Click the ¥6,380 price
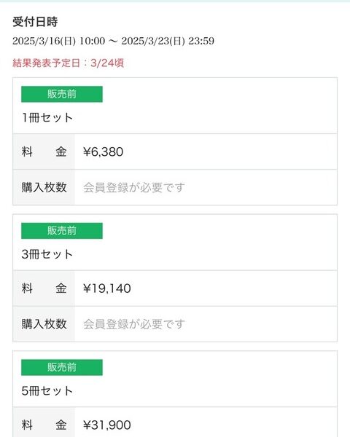 103,152
